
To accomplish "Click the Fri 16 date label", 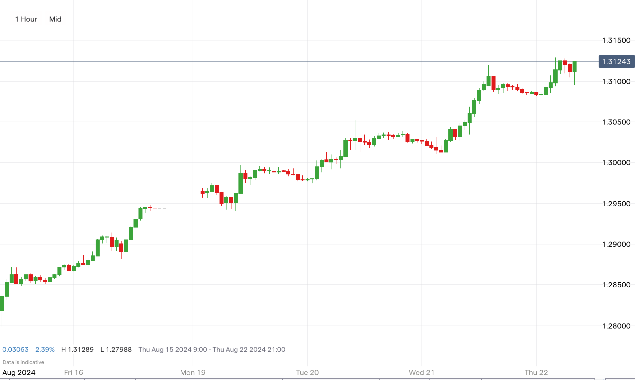I will tap(73, 372).
